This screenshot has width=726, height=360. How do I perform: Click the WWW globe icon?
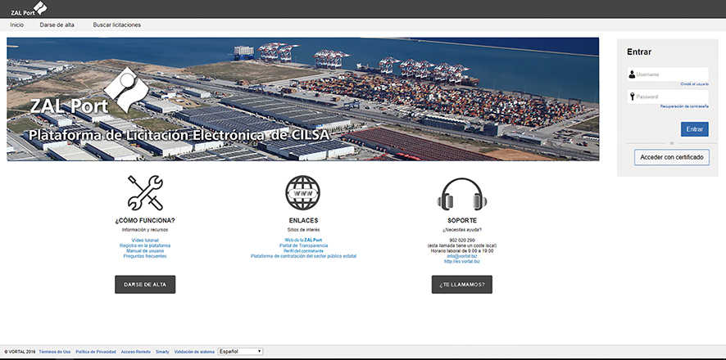[x=303, y=193]
